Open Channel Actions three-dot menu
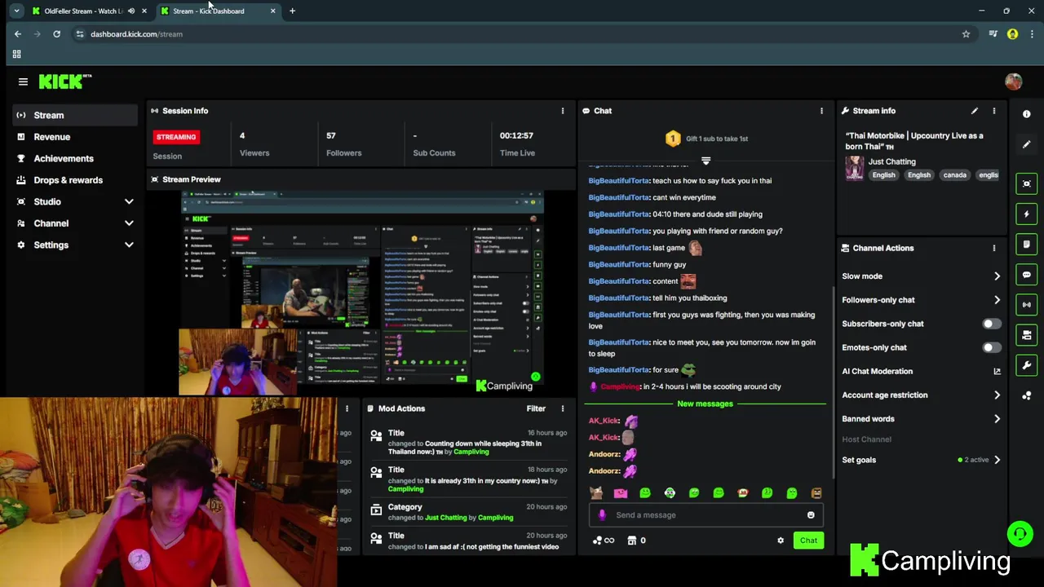Viewport: 1044px width, 587px height. pyautogui.click(x=993, y=248)
